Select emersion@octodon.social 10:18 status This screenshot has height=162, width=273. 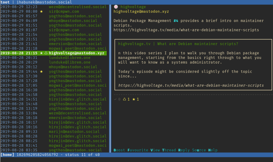coord(53,118)
